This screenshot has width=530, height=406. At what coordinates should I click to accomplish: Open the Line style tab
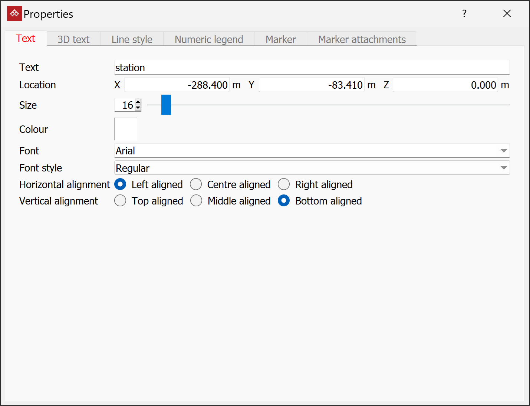[132, 39]
